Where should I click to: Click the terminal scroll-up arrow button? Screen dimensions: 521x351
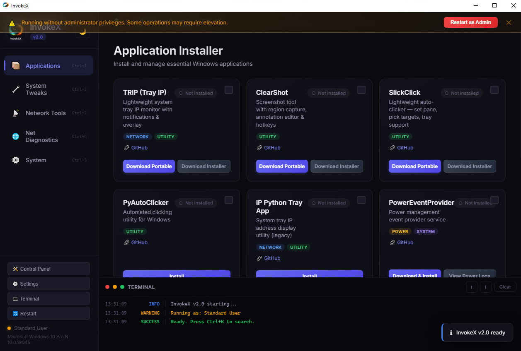471,287
